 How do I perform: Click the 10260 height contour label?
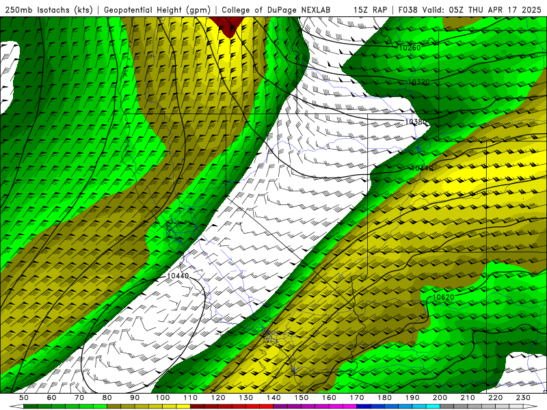click(410, 48)
